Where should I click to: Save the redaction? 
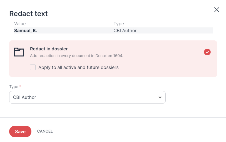coord(20,131)
